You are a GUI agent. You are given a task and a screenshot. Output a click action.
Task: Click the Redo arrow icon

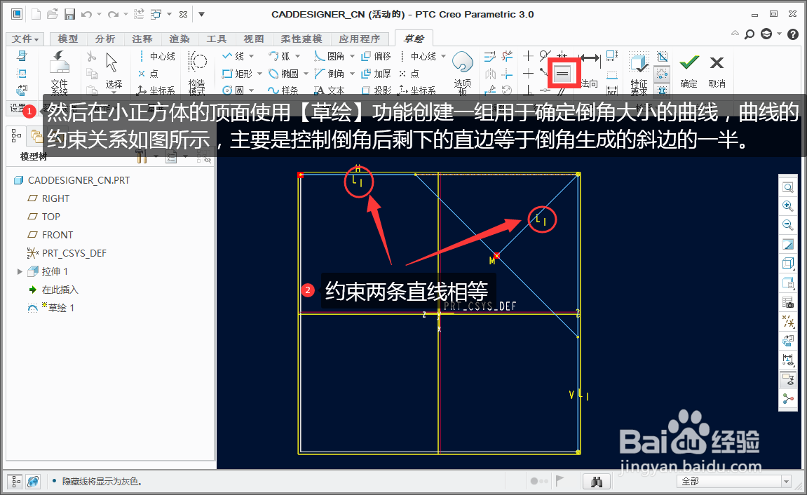pos(113,15)
